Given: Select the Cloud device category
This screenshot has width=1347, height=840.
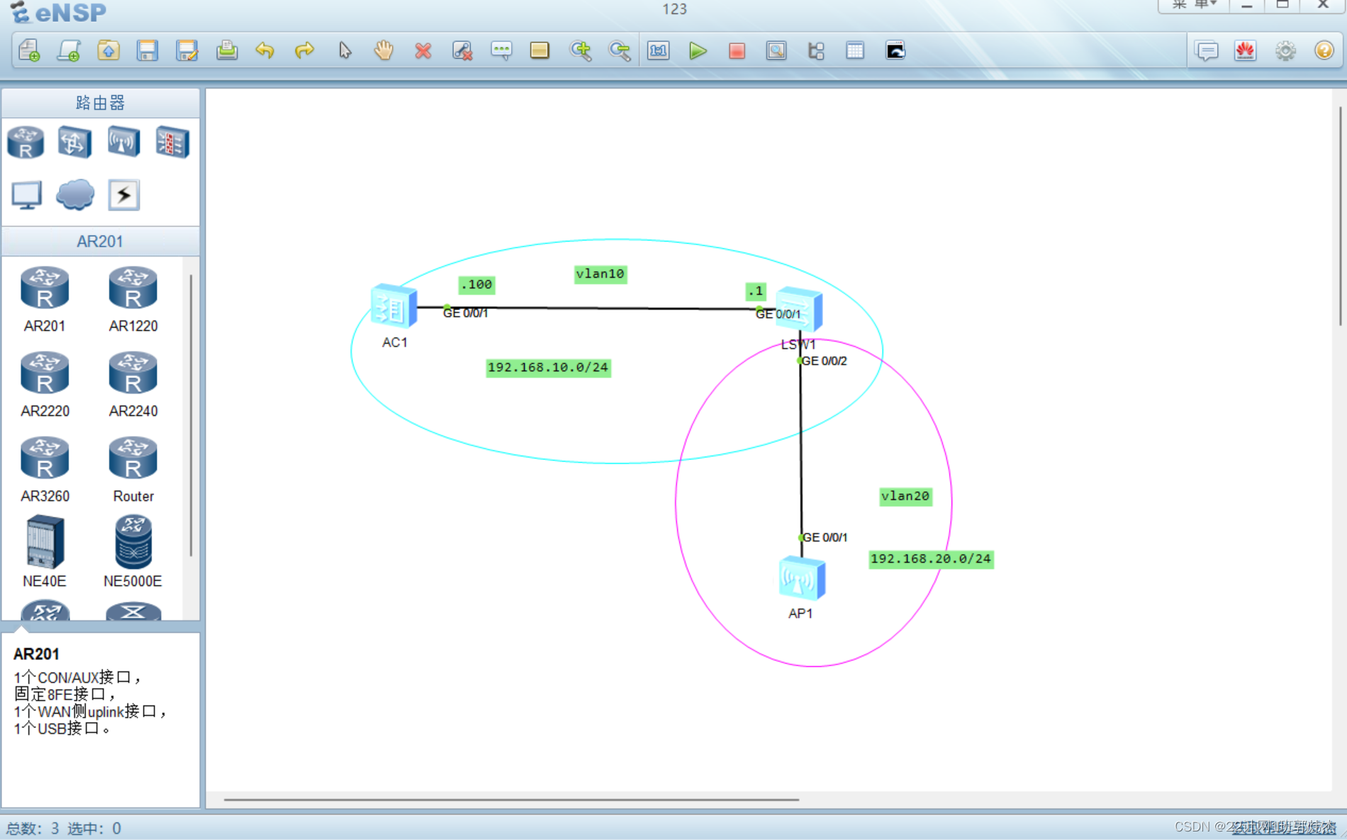Looking at the screenshot, I should click(75, 196).
